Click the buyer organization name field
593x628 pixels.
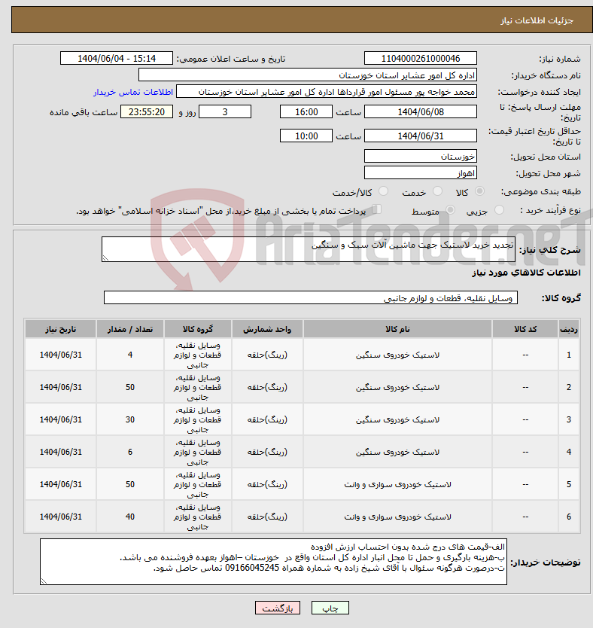(x=308, y=75)
